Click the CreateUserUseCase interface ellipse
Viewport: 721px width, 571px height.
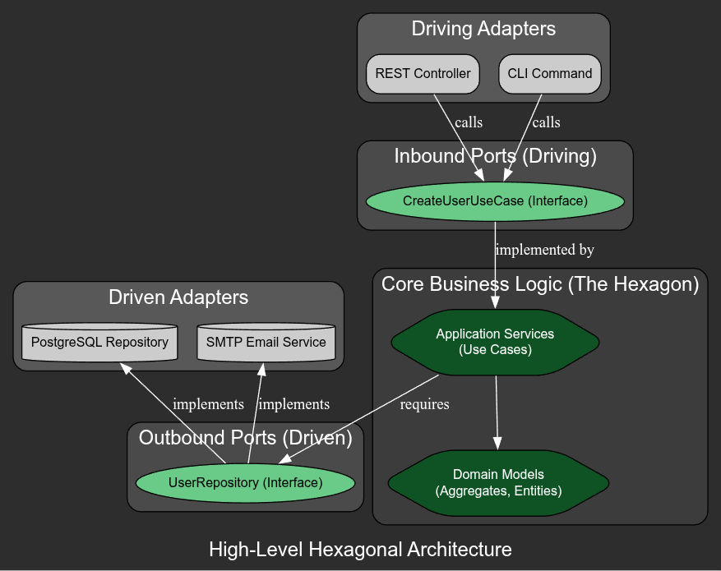click(x=496, y=200)
